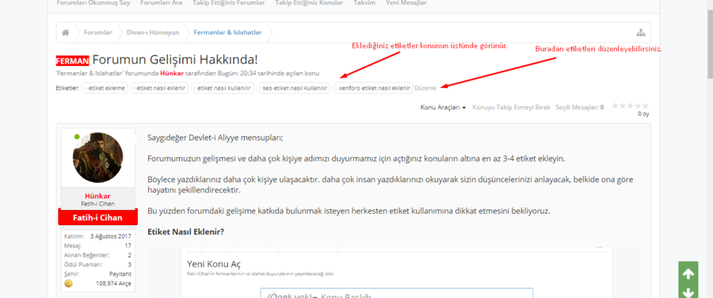Click Konuyu Takip Etmeyi Bırak
The height and width of the screenshot is (298, 713).
511,107
